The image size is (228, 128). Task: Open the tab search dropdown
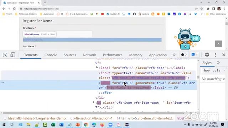coord(201,2)
